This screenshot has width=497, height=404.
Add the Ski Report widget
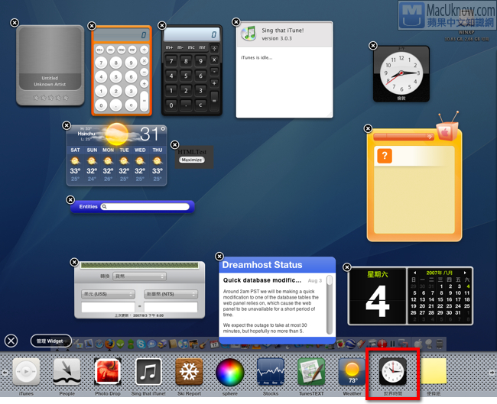click(189, 372)
